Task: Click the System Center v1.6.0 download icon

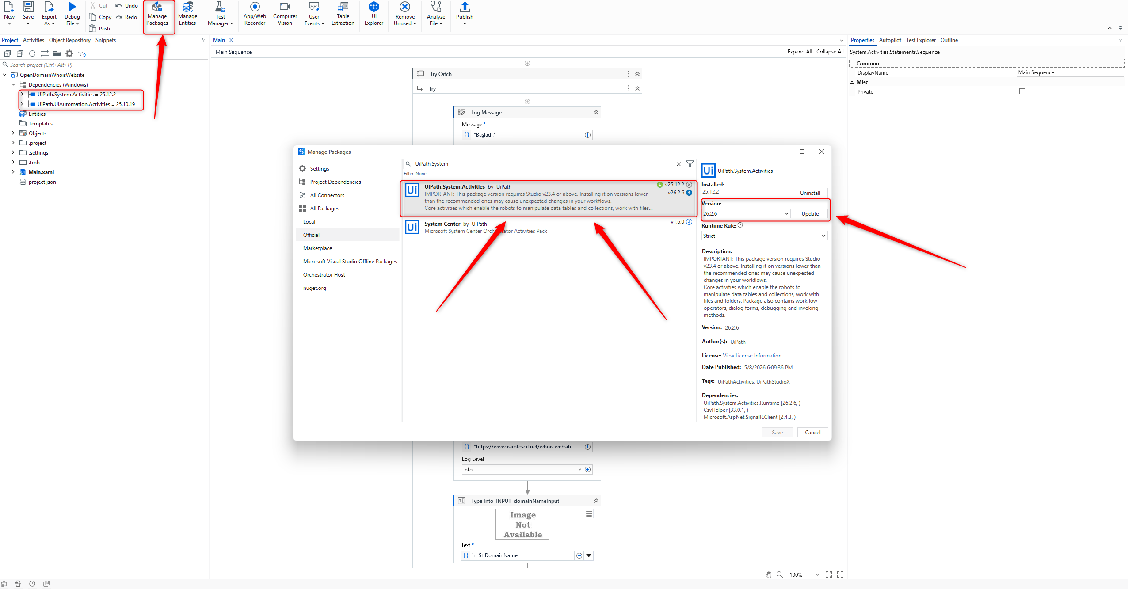Action: (689, 222)
